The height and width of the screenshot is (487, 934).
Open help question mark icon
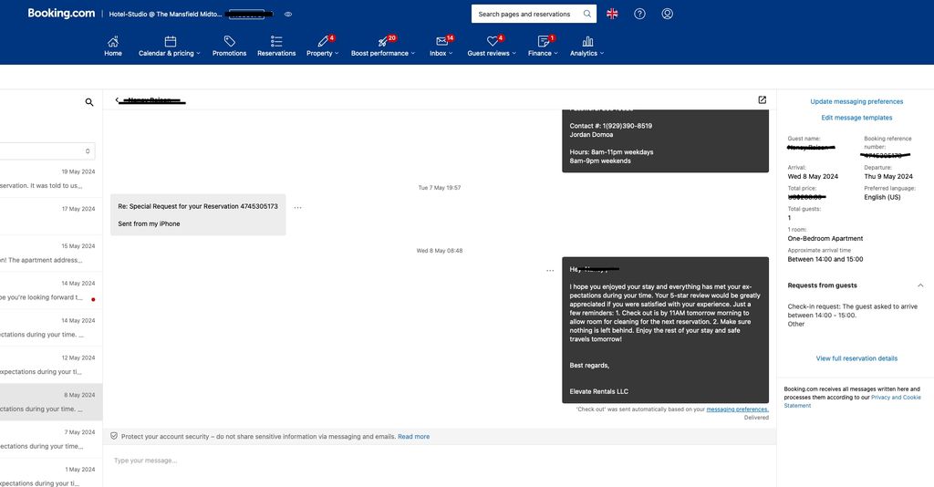pos(639,14)
